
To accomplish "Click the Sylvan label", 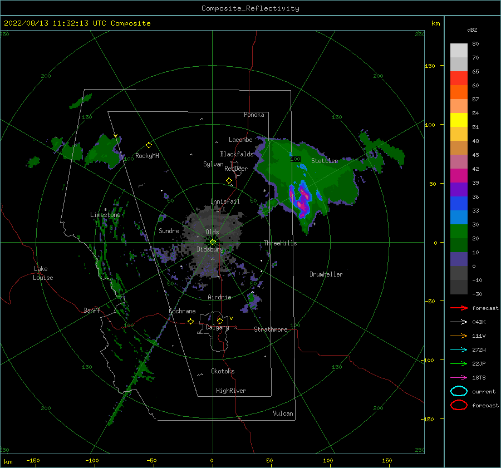I will tap(213, 164).
